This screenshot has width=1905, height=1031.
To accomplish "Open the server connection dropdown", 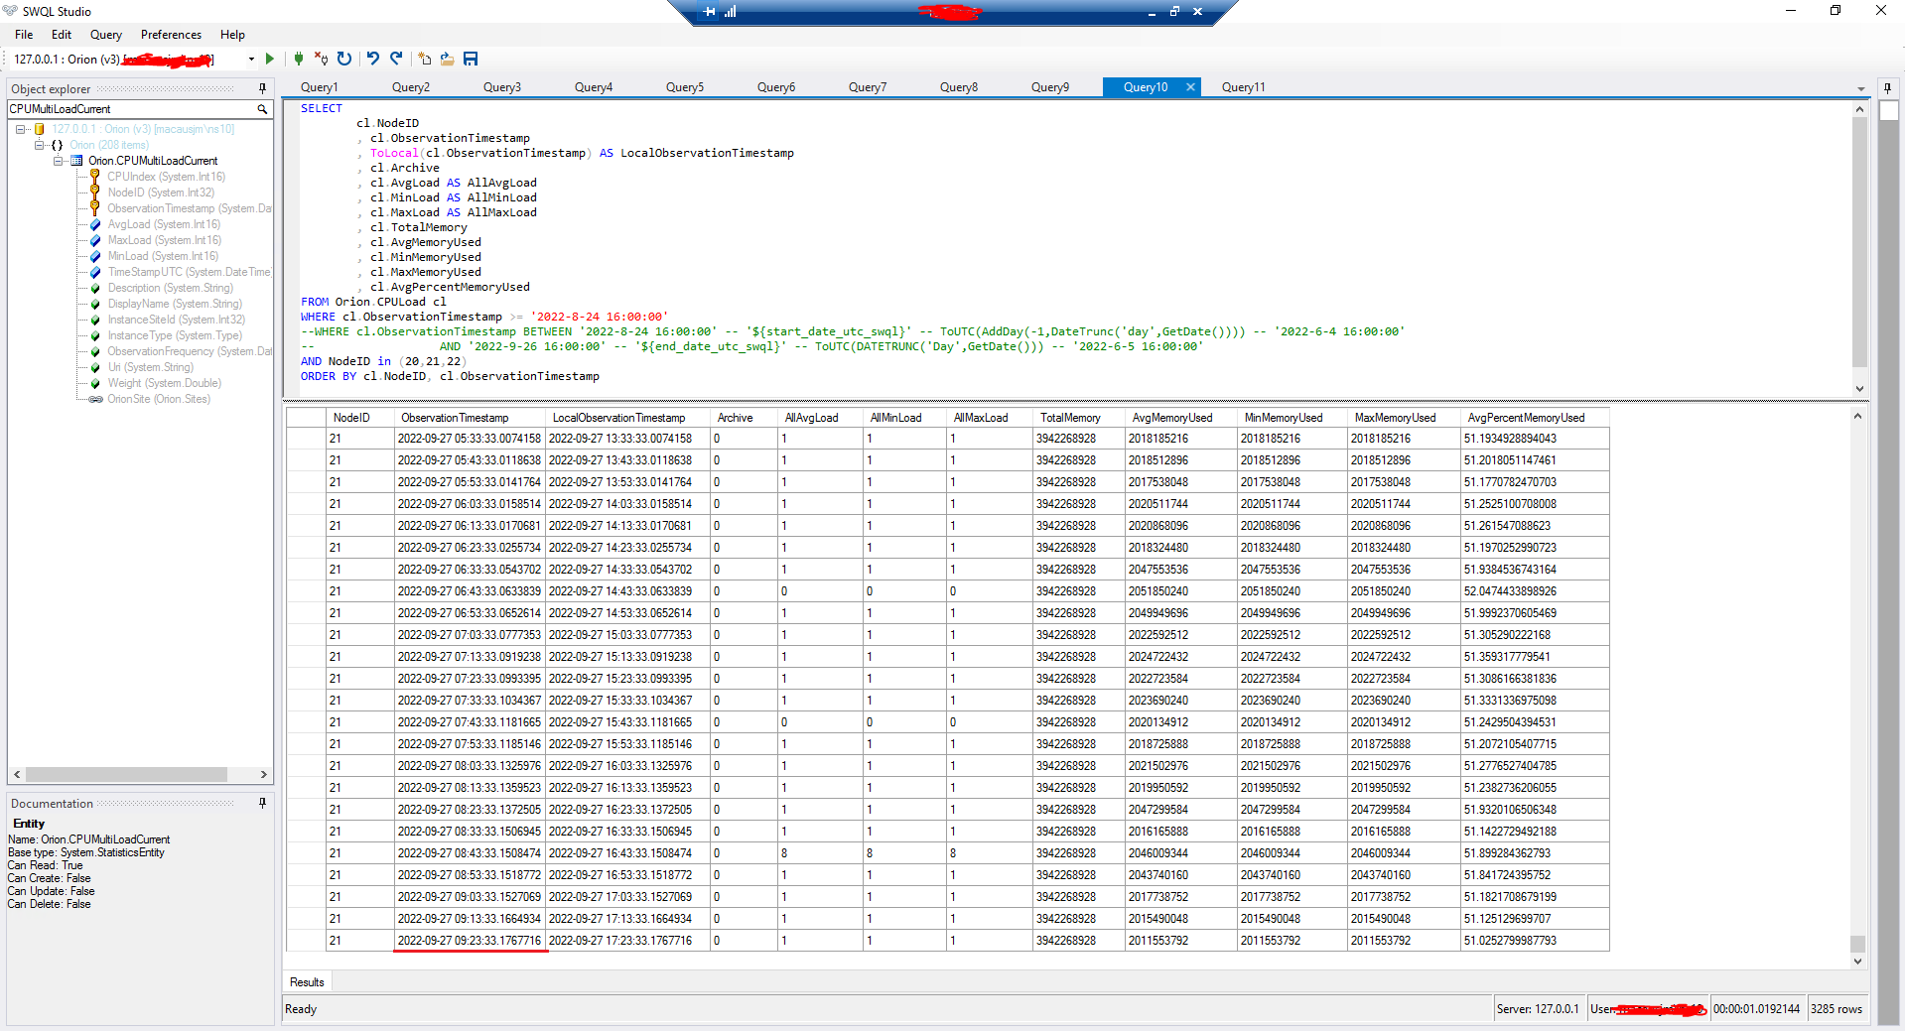I will [x=251, y=60].
